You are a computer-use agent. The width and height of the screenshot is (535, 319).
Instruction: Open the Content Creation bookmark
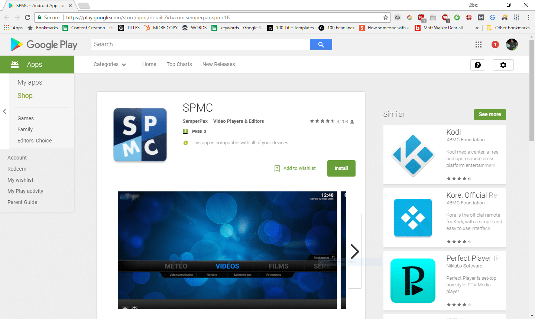88,28
